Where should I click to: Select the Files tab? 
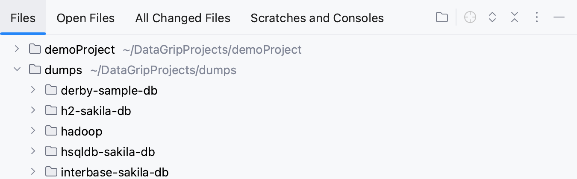coord(23,18)
